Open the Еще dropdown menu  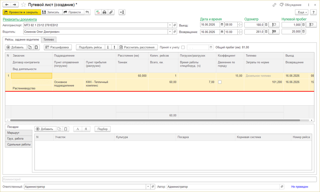tap(302, 12)
